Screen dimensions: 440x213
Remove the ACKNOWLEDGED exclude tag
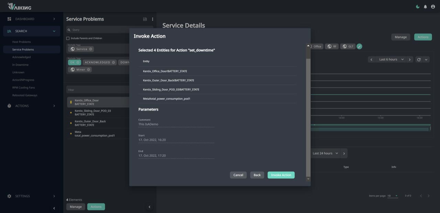(x=113, y=62)
